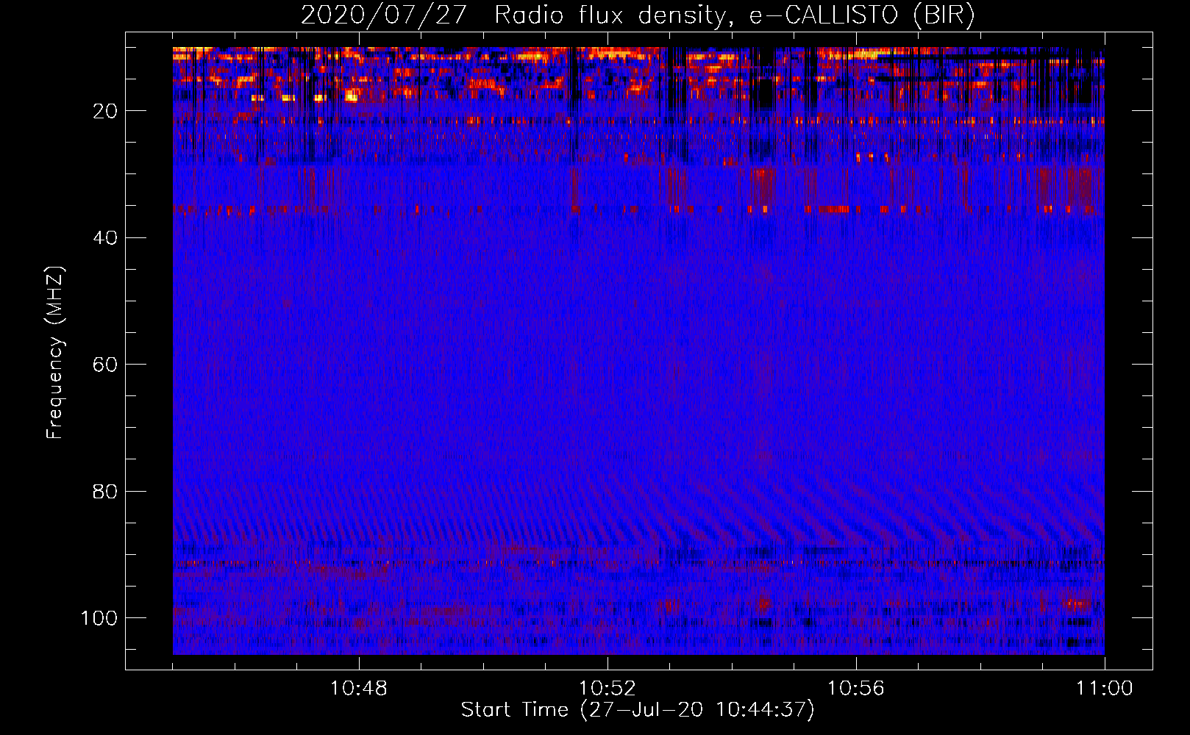Click the 20 frequency tick label
1190x735 pixels.
point(105,111)
